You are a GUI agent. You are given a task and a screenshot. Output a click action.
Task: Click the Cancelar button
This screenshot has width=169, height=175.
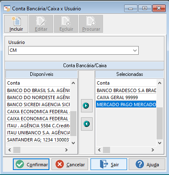tap(70, 164)
